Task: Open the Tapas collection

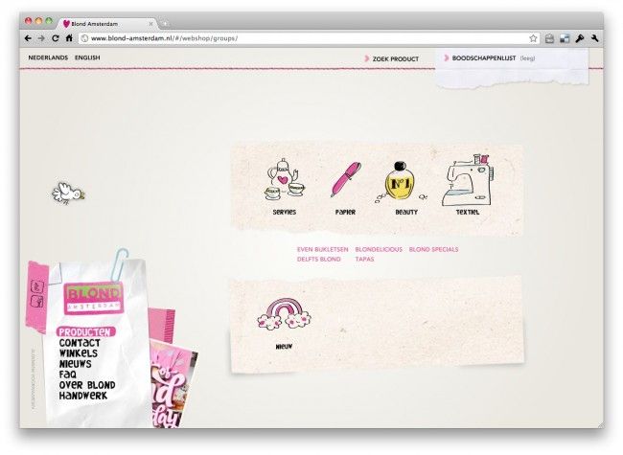Action: click(x=364, y=259)
